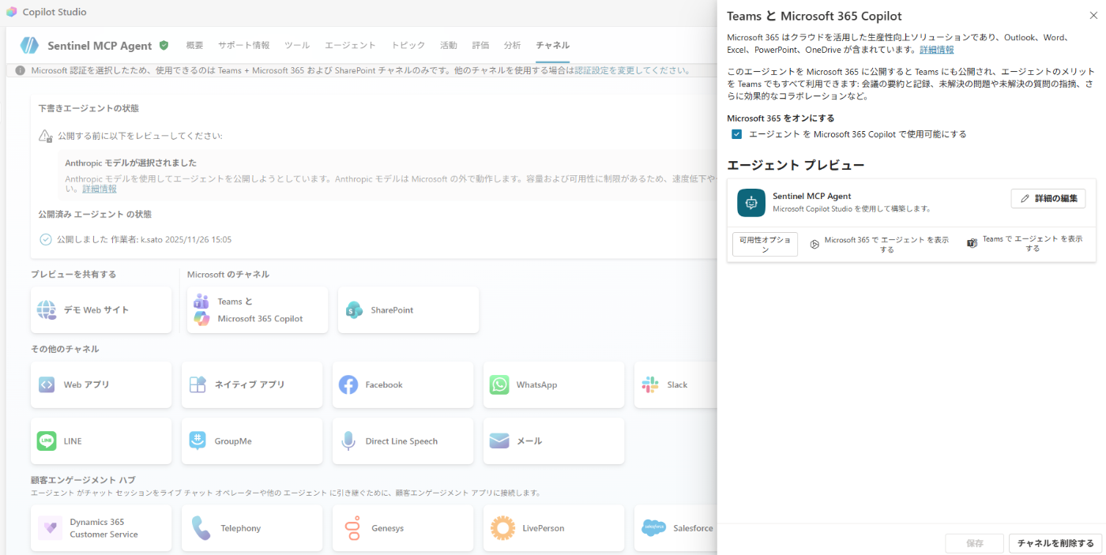Click the Telephony phone icon

click(201, 528)
